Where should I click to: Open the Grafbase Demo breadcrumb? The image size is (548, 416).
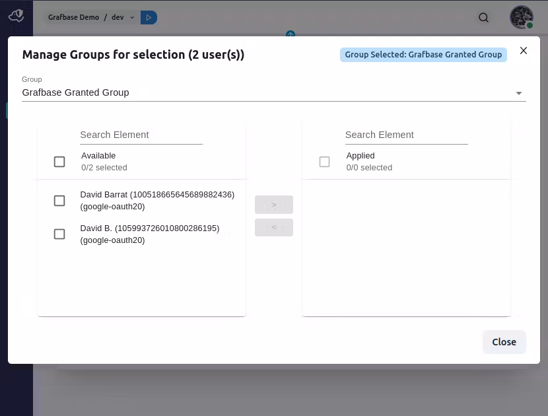(x=73, y=17)
